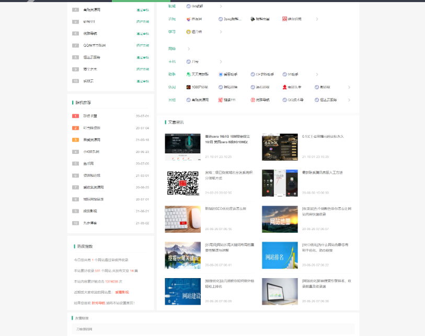Select the 主机 category label

[x=172, y=62]
